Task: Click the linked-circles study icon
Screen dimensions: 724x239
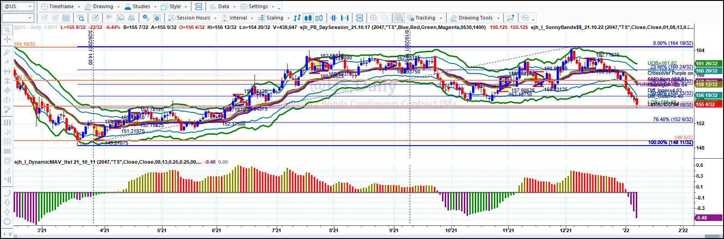Action: pos(132,18)
